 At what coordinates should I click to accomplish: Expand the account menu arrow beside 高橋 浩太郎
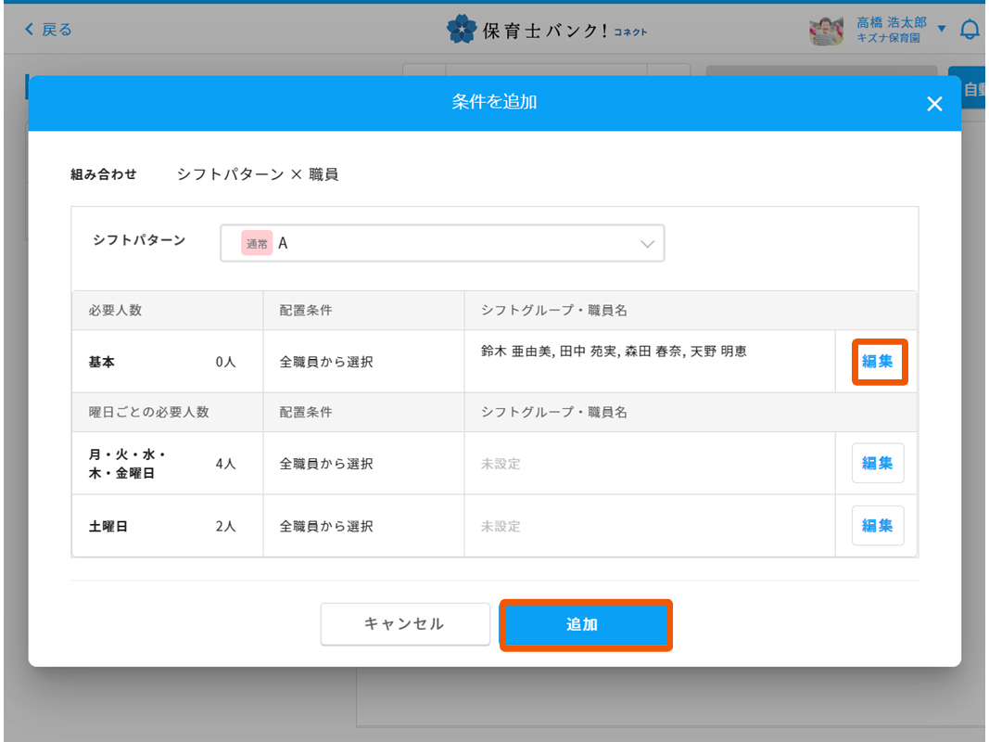tap(942, 29)
